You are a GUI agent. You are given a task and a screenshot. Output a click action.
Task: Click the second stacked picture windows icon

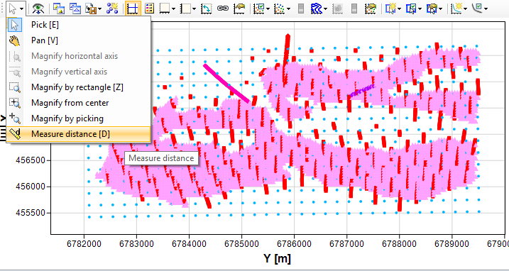75,8
